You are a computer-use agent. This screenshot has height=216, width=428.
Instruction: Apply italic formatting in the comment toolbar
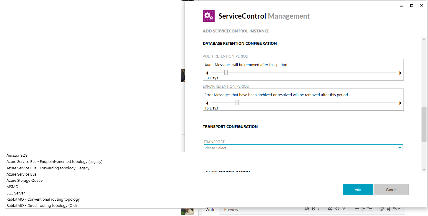click(319, 209)
